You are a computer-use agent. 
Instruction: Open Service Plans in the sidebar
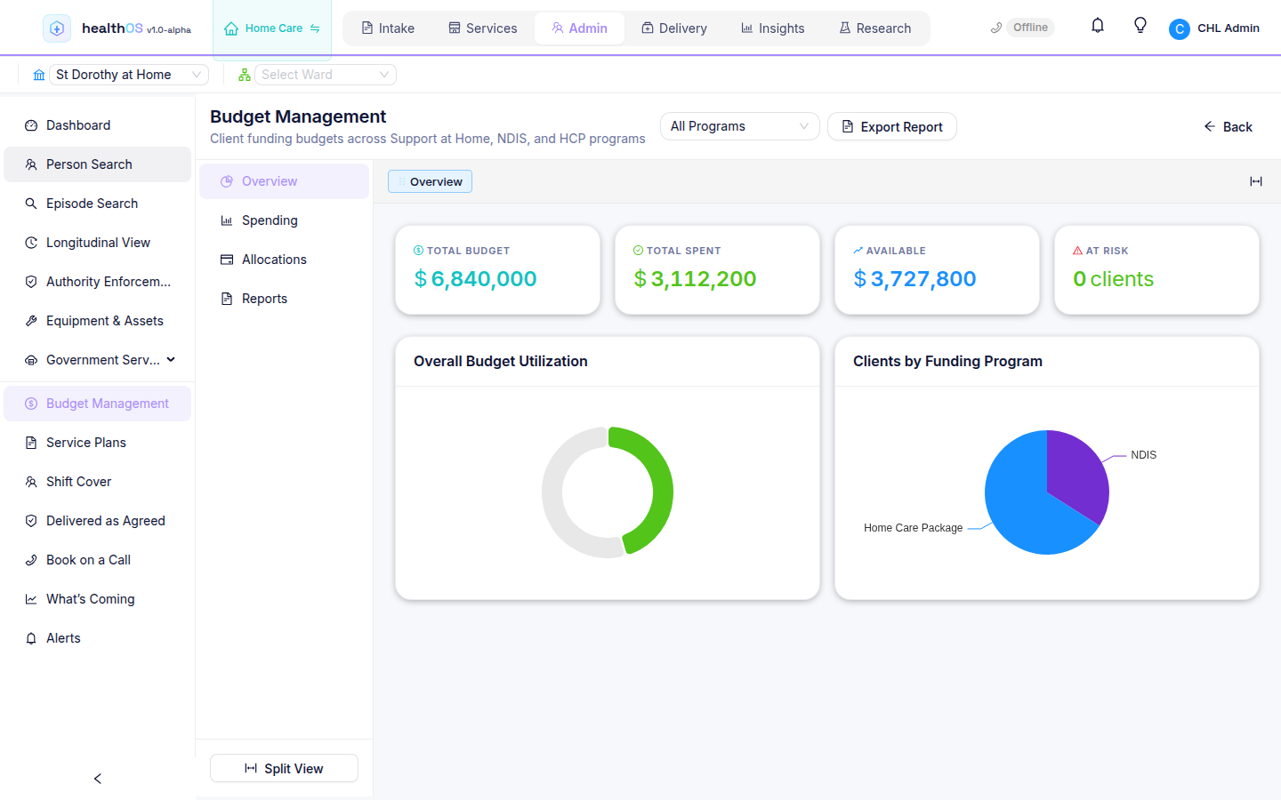98,443
